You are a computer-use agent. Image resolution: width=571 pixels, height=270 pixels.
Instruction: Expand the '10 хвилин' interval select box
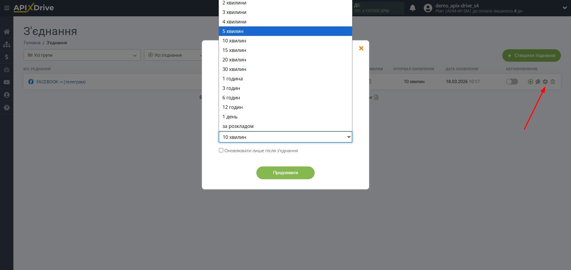pos(285,137)
